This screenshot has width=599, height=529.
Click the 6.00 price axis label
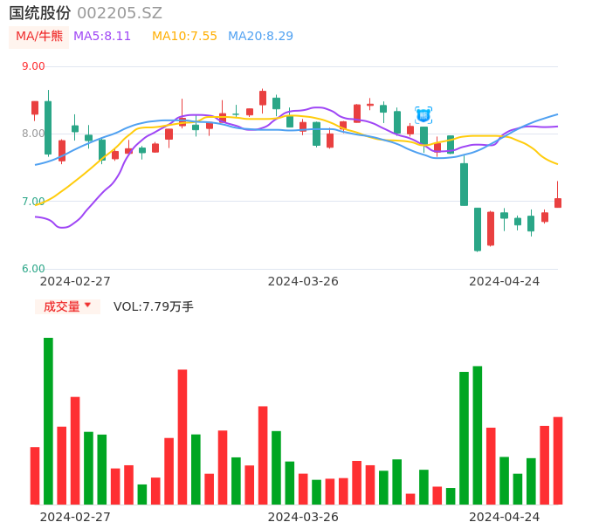coord(33,269)
